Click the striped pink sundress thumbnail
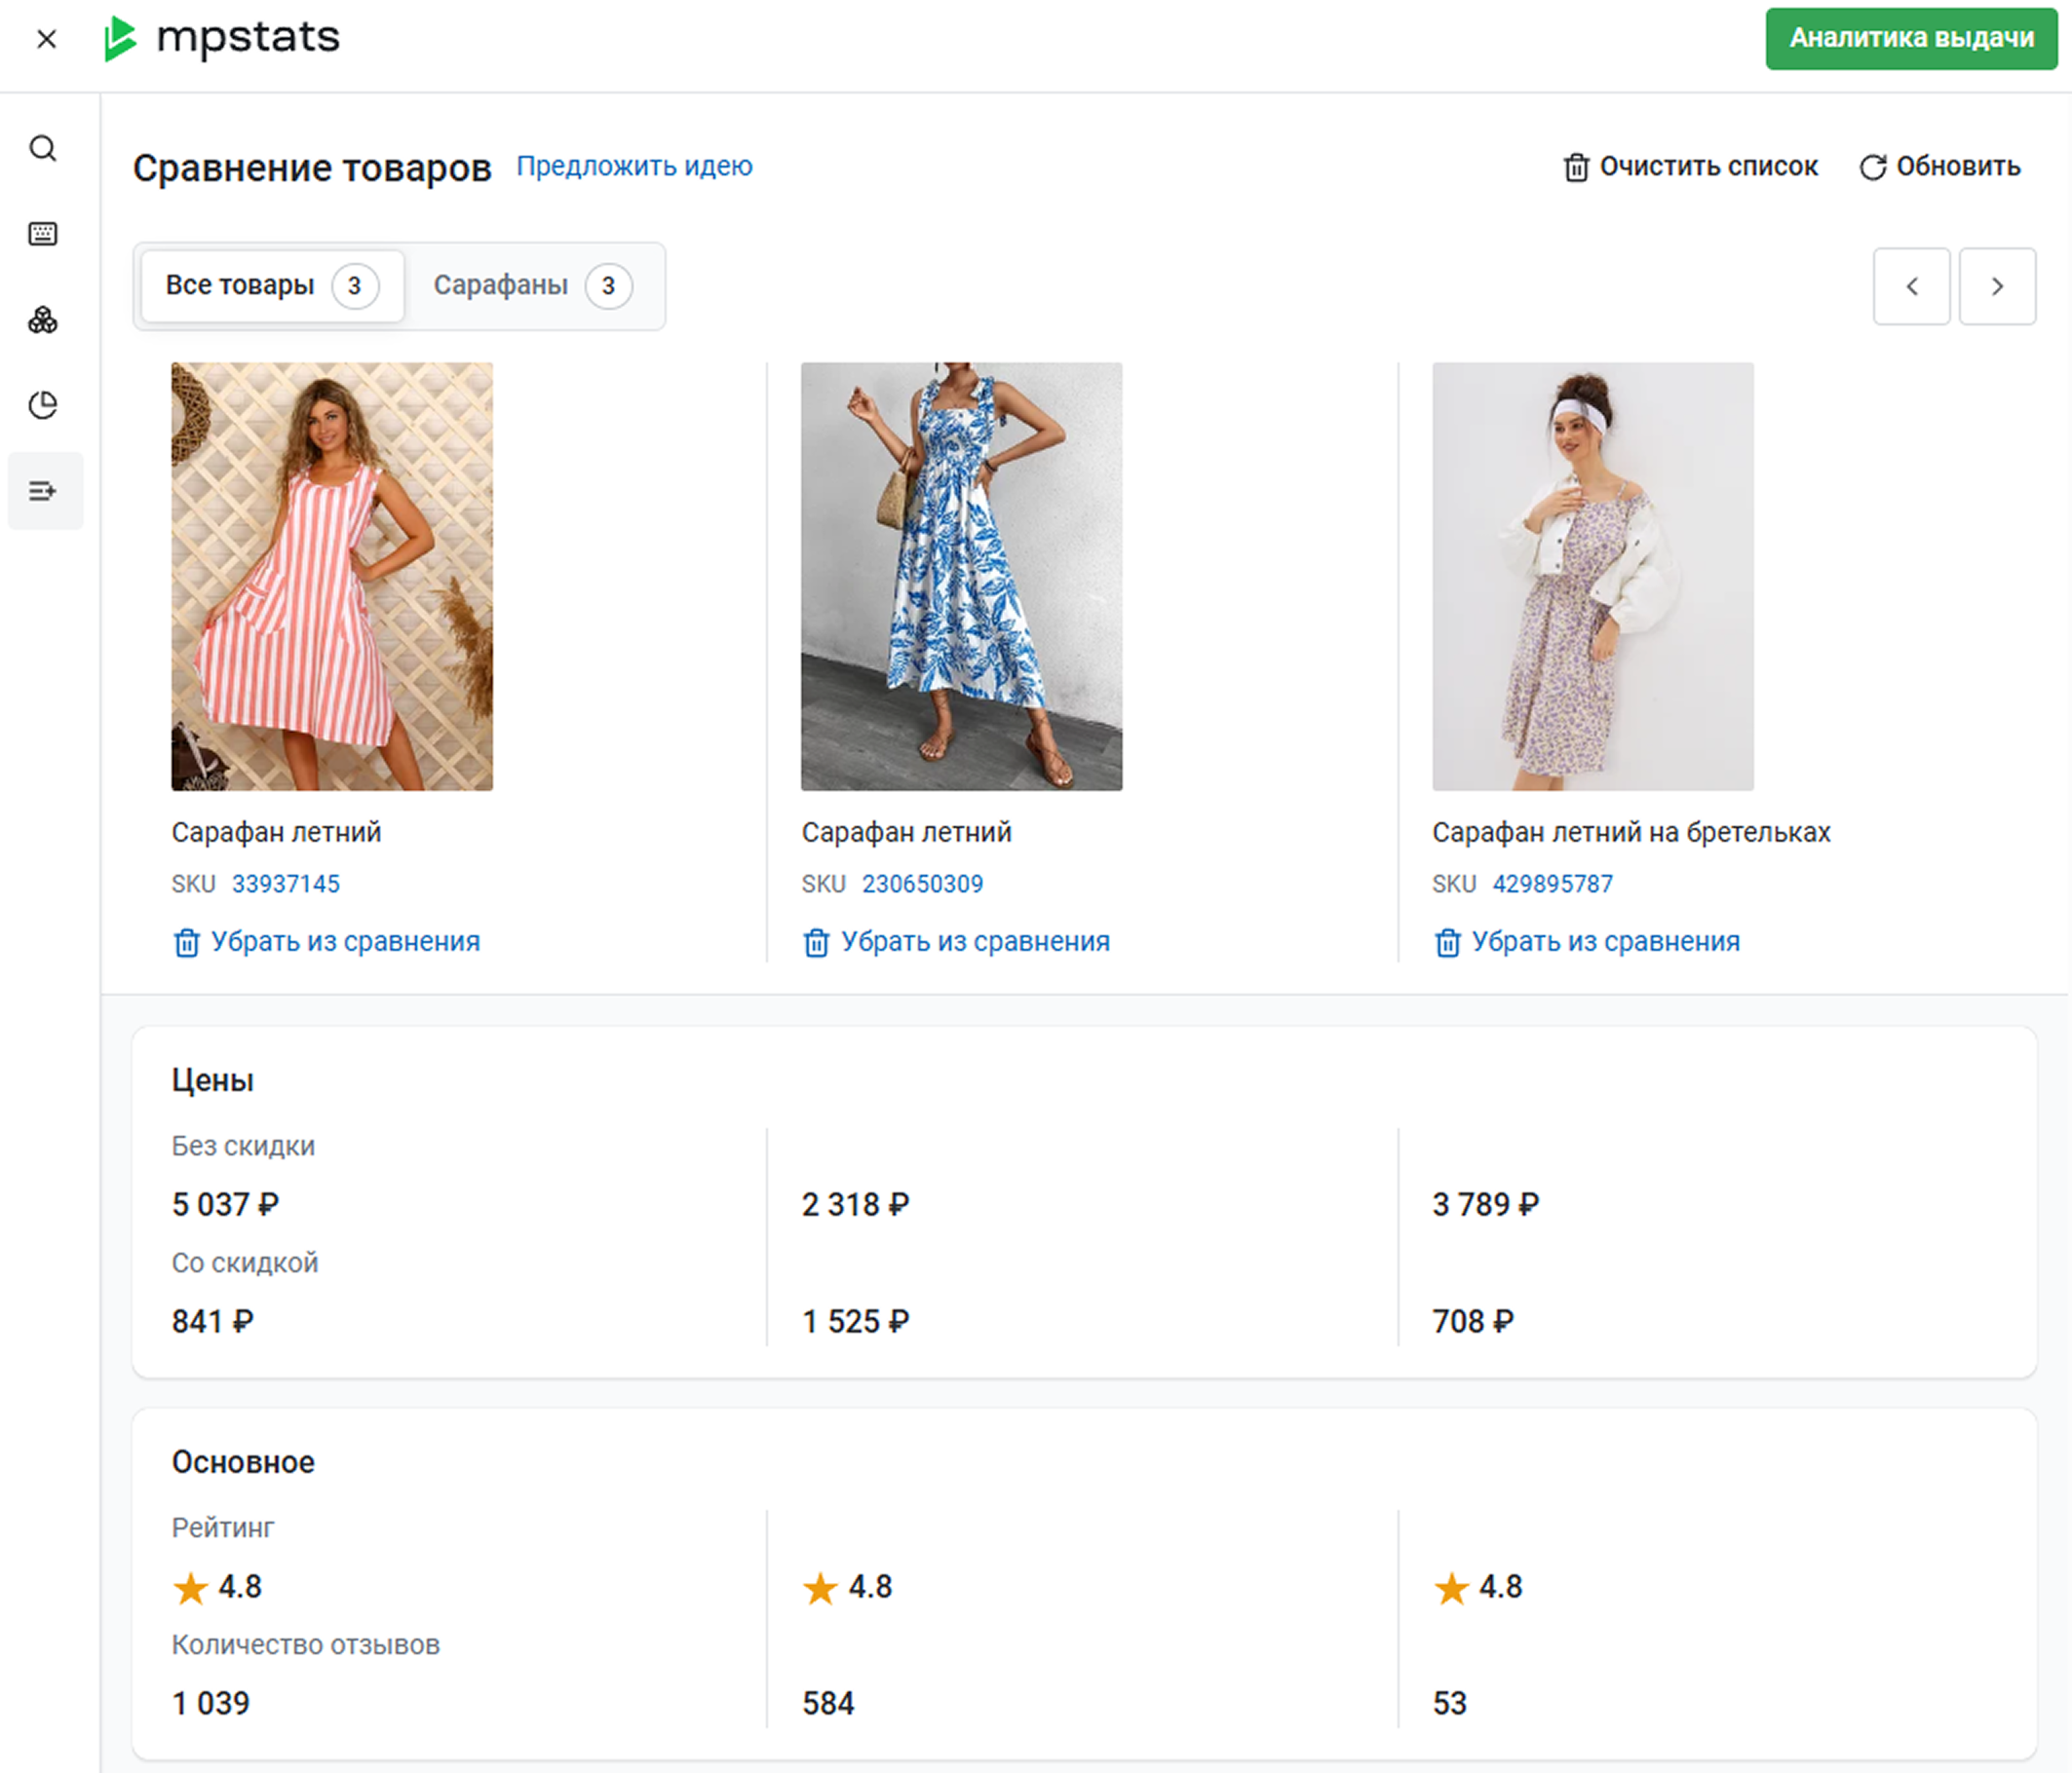The image size is (2072, 1773). pyautogui.click(x=332, y=576)
